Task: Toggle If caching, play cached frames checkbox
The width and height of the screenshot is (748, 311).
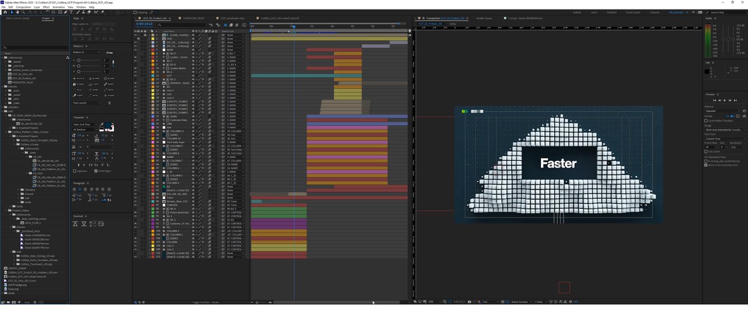Action: [x=706, y=161]
